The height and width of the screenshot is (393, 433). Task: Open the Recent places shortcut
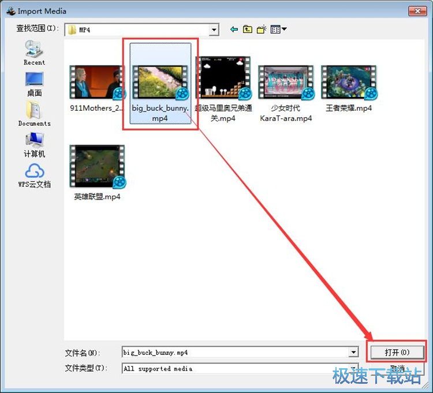(x=34, y=53)
